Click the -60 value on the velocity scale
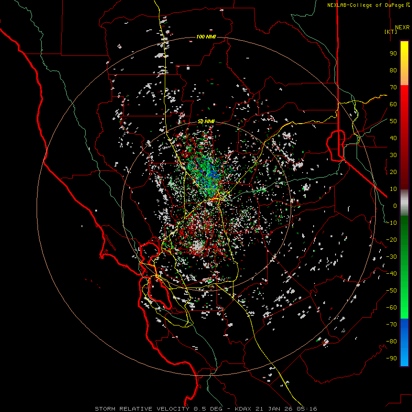The height and width of the screenshot is (412, 412). [x=391, y=308]
